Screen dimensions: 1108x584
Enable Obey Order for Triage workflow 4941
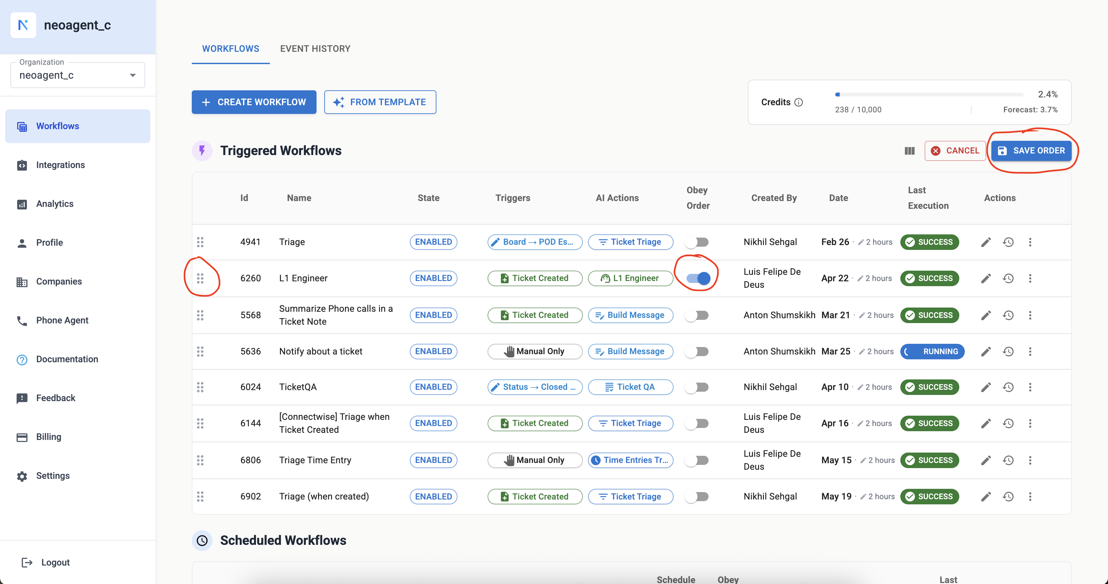pyautogui.click(x=697, y=242)
